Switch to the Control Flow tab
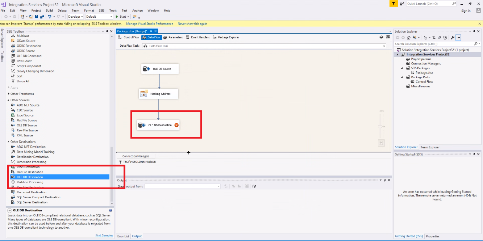Viewport: 483px width, 241px height. [129, 37]
